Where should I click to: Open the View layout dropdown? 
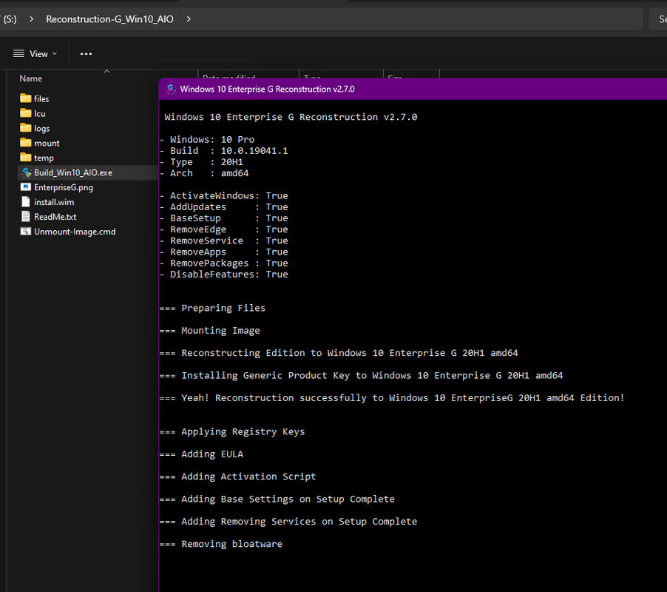click(35, 53)
